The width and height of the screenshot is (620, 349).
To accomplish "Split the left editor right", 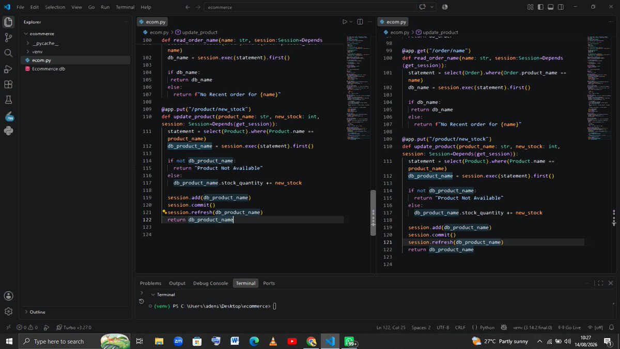I will click(x=360, y=22).
